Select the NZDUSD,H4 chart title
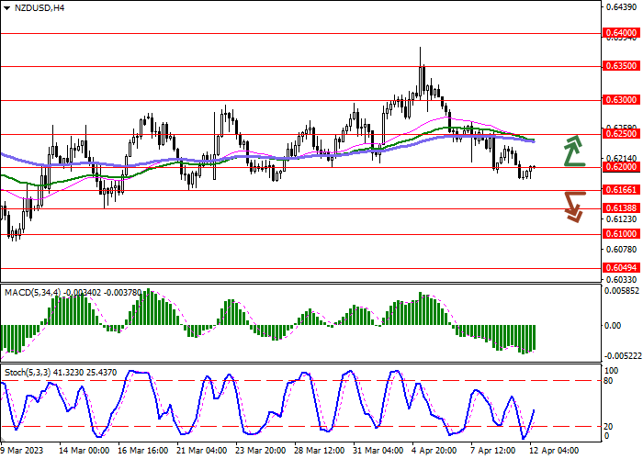 click(x=38, y=7)
